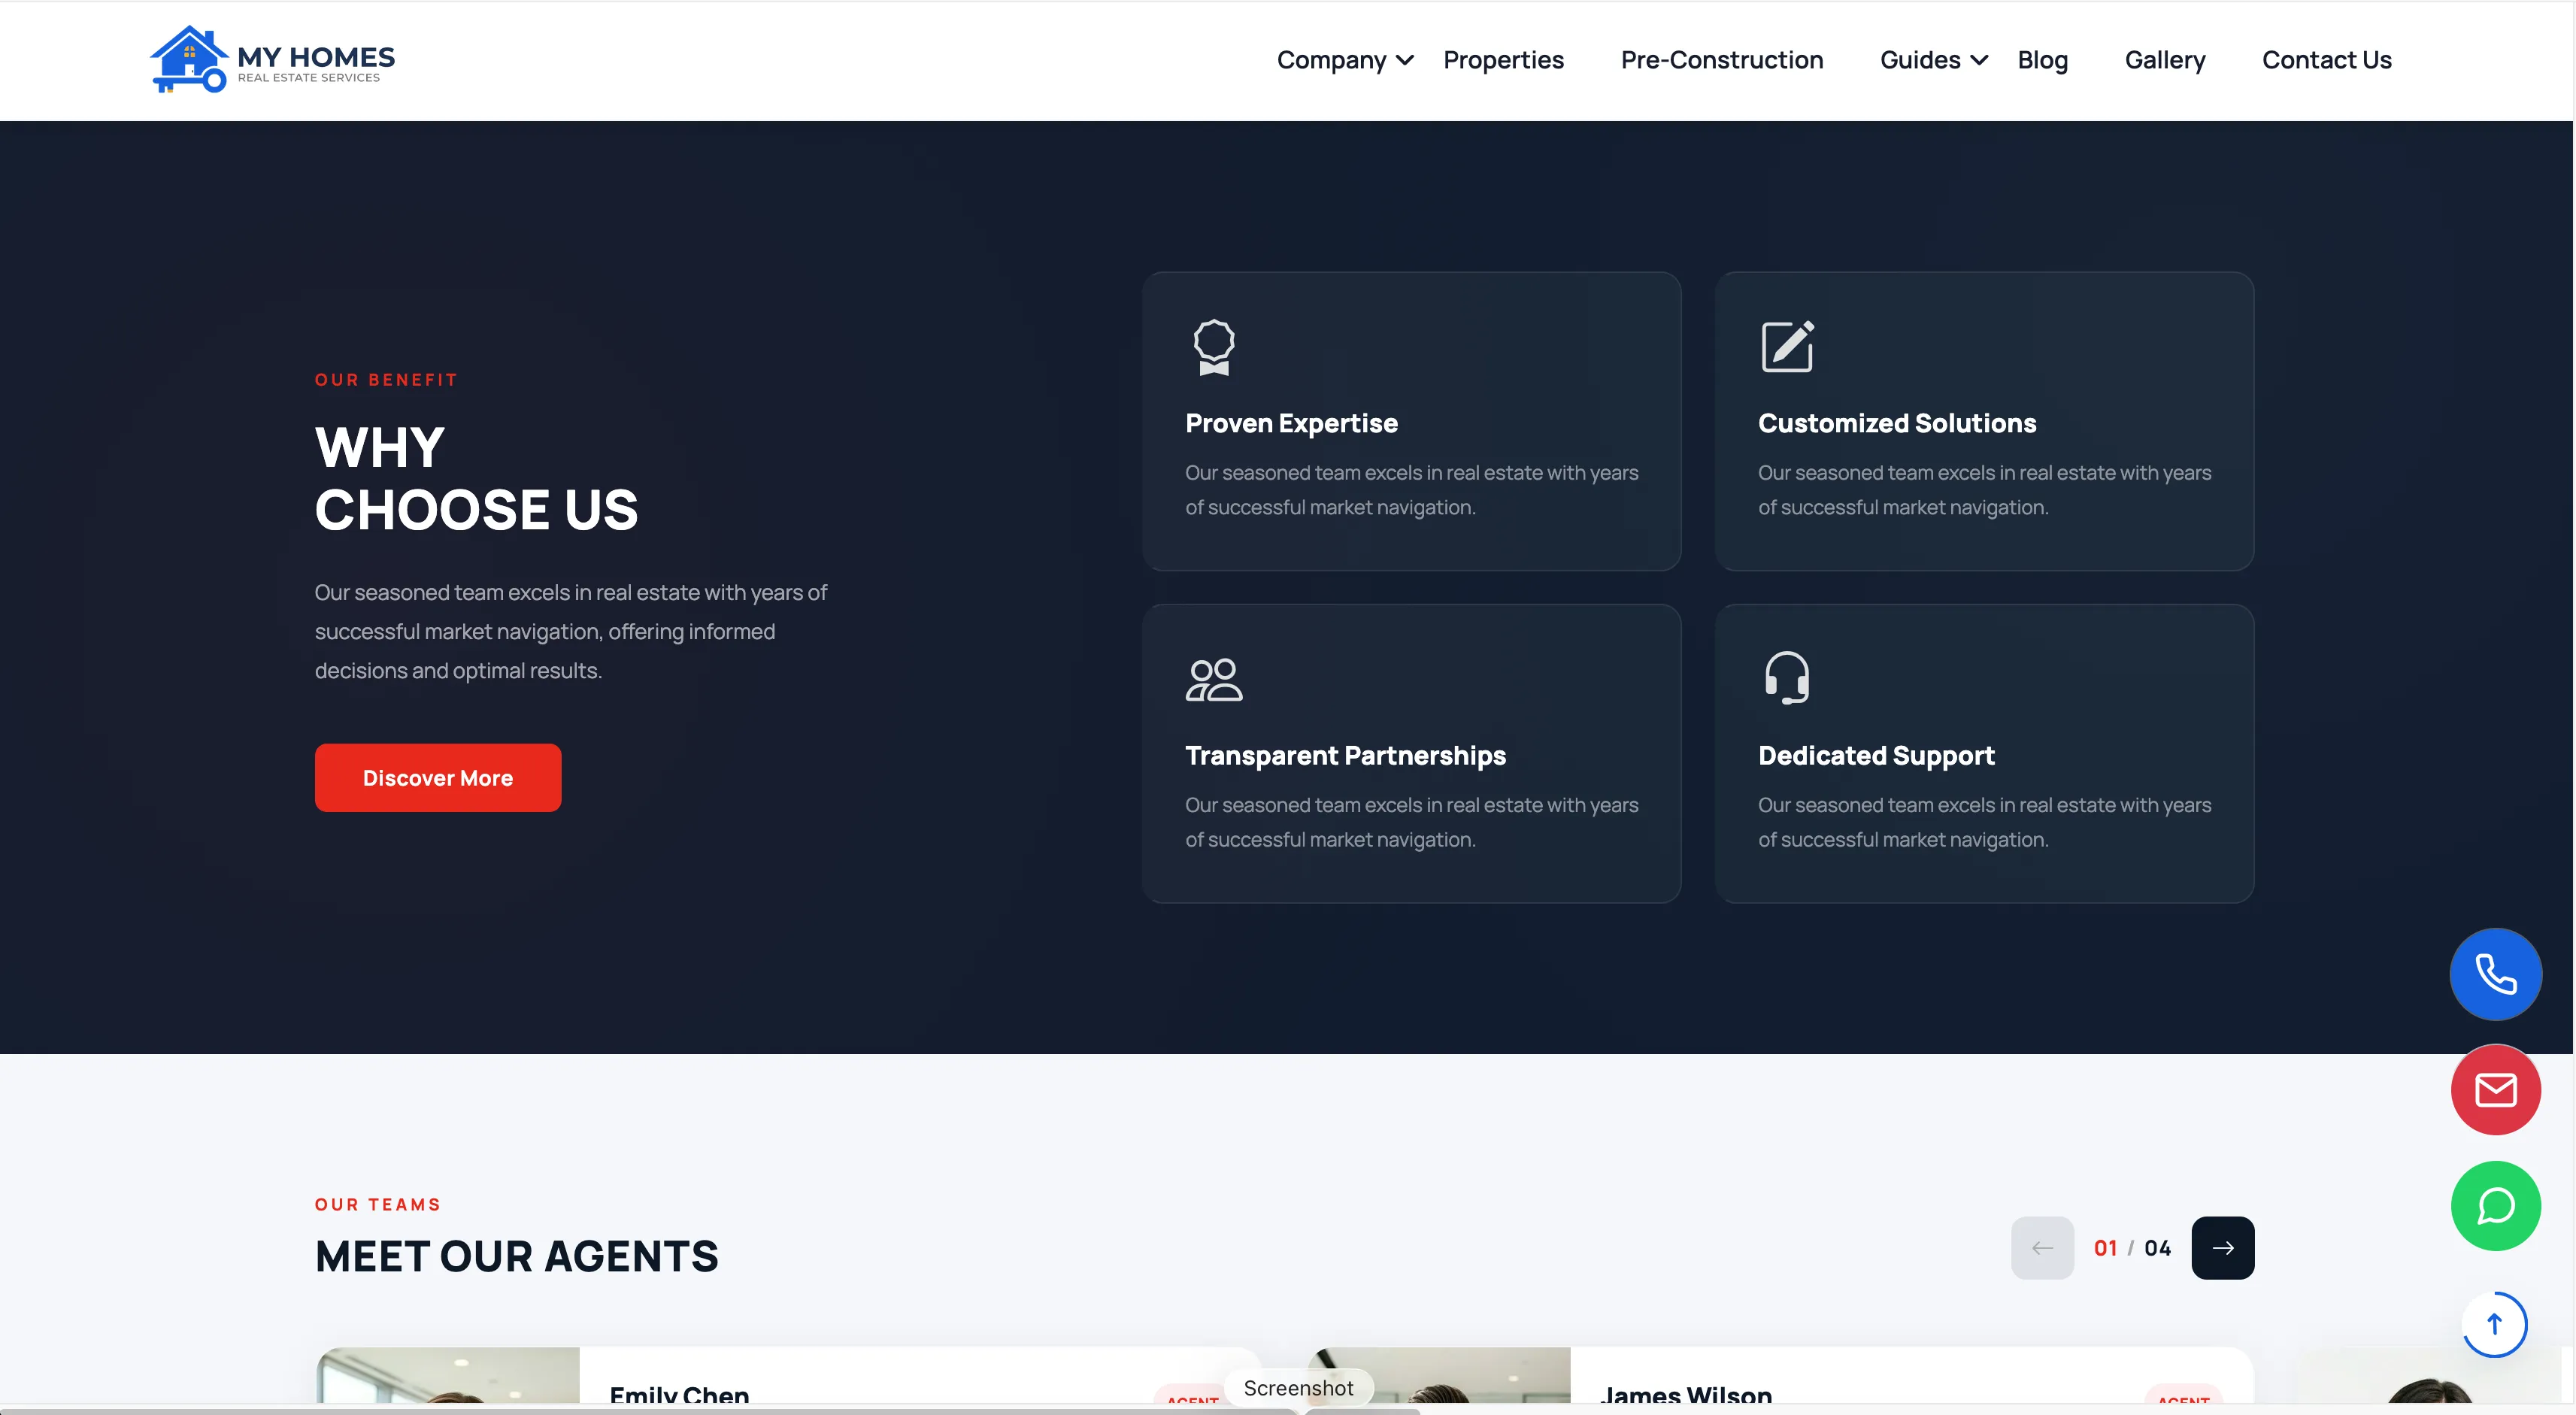Click Emily Chen's agent photo
This screenshot has width=2576, height=1415.
click(448, 1375)
